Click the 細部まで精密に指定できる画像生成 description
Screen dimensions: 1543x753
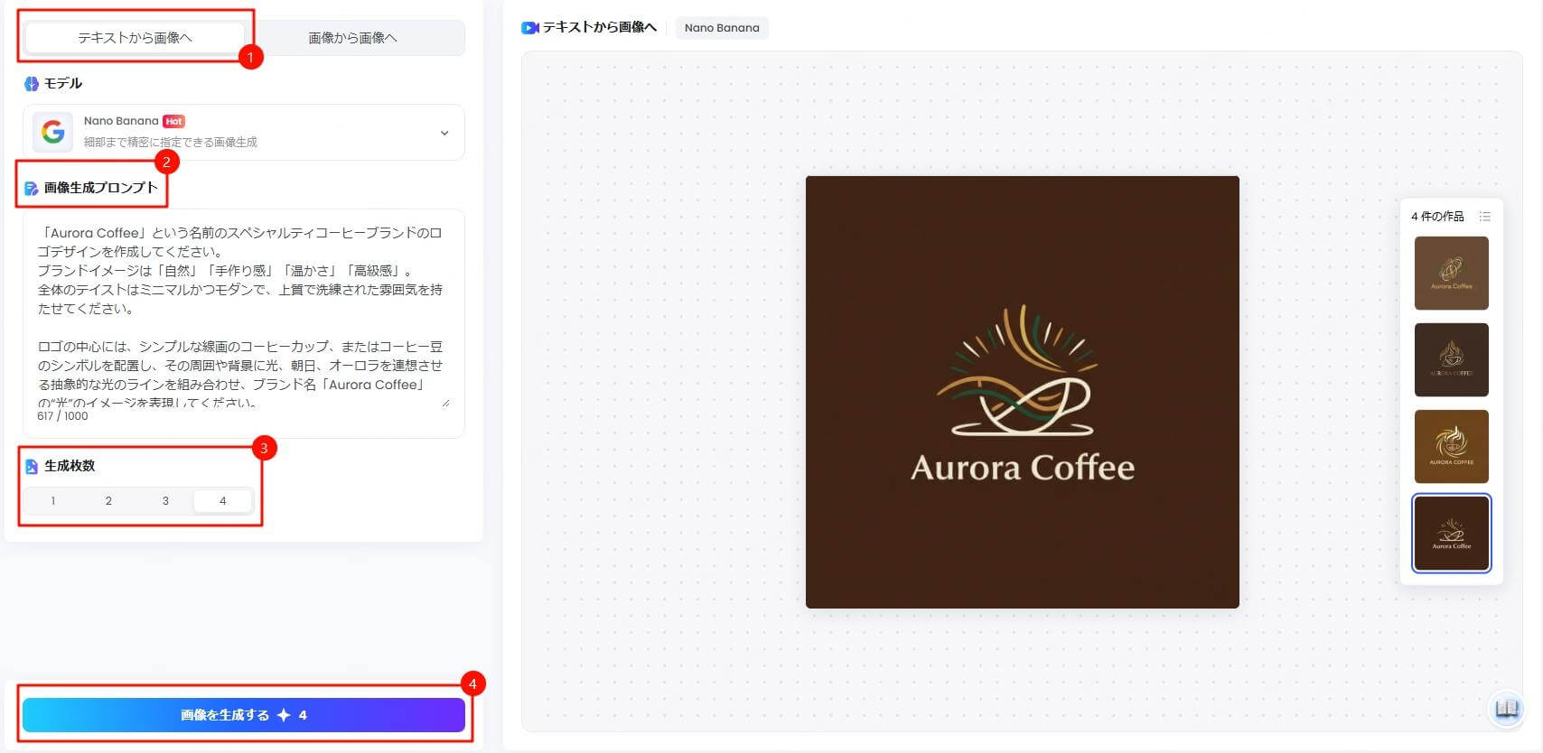click(171, 142)
